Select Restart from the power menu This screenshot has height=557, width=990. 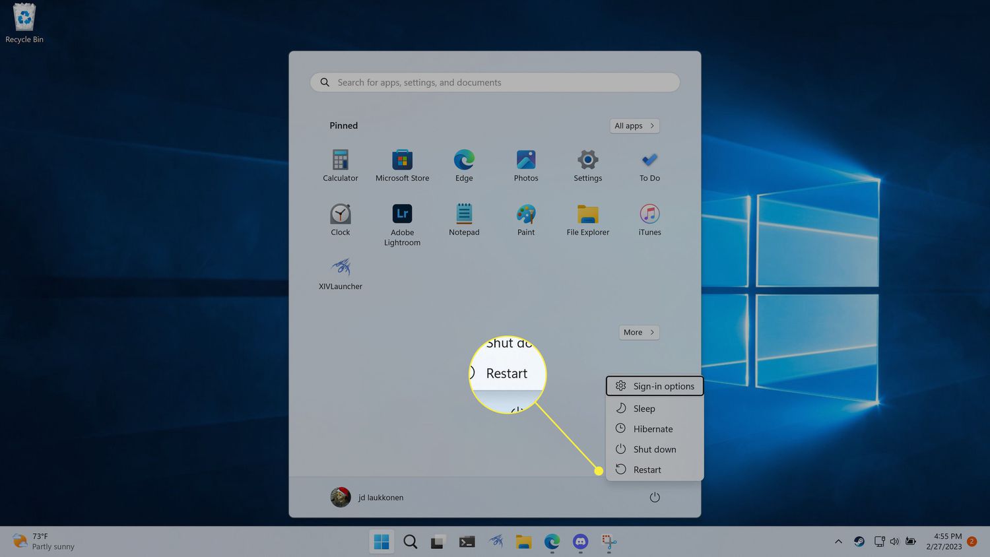point(647,470)
